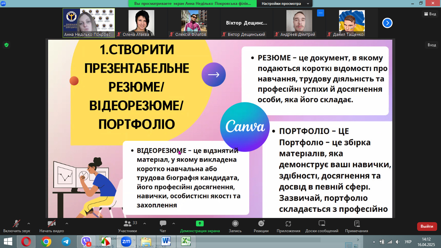The image size is (441, 248).
Task: Open the Чат chat panel
Action: (x=163, y=226)
